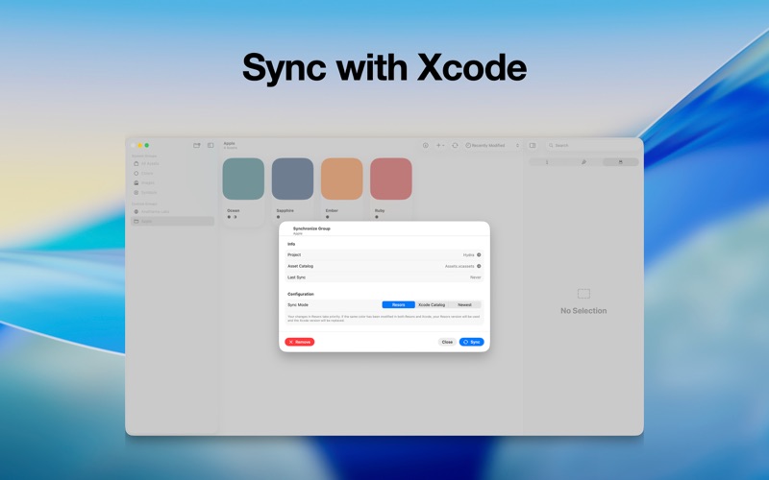
Task: Select the Sapphire color swatch
Action: coord(293,179)
